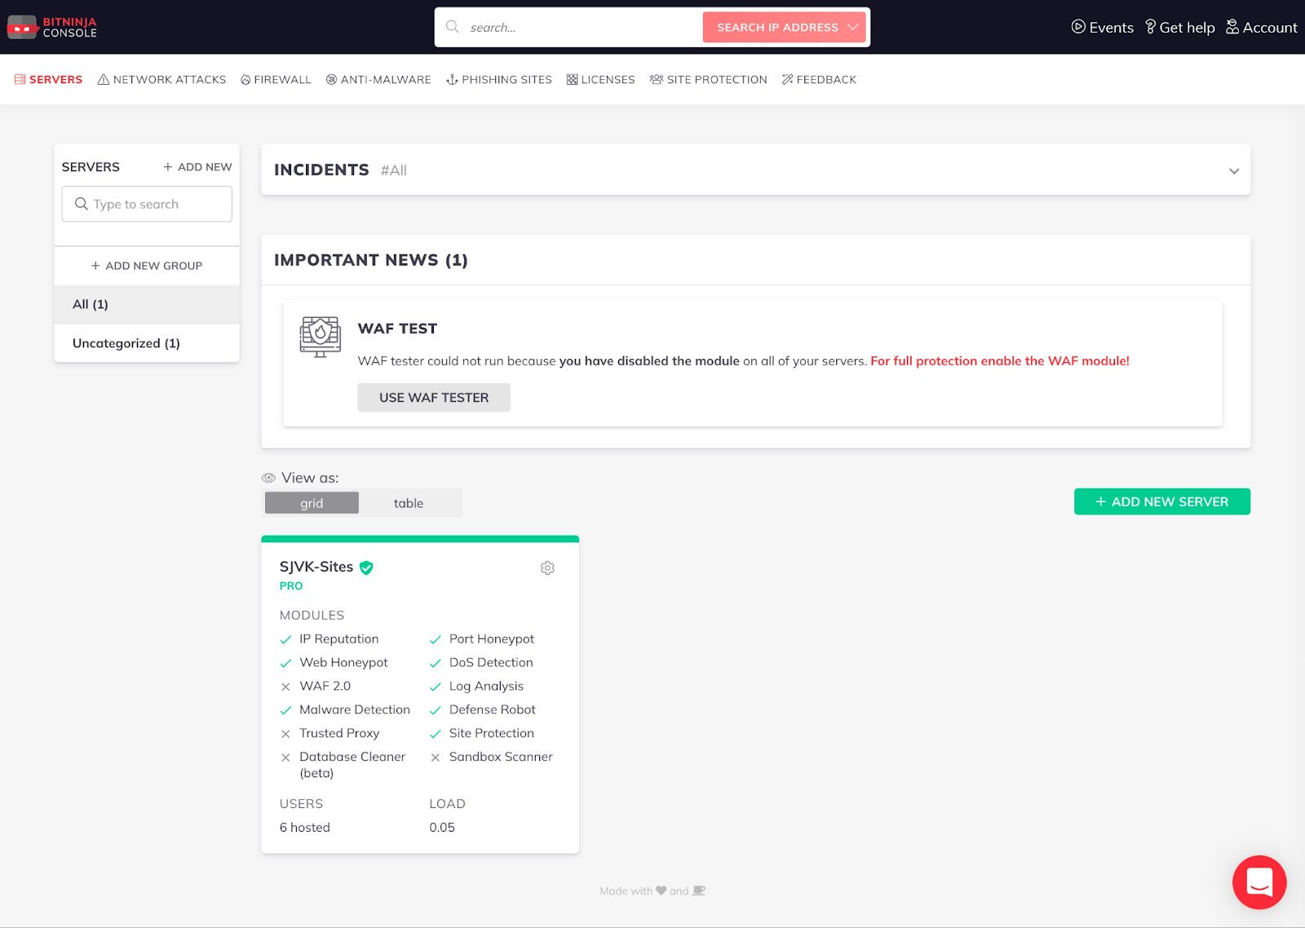Select the Uncategorized (1) group
This screenshot has width=1305, height=928.
pyautogui.click(x=147, y=343)
